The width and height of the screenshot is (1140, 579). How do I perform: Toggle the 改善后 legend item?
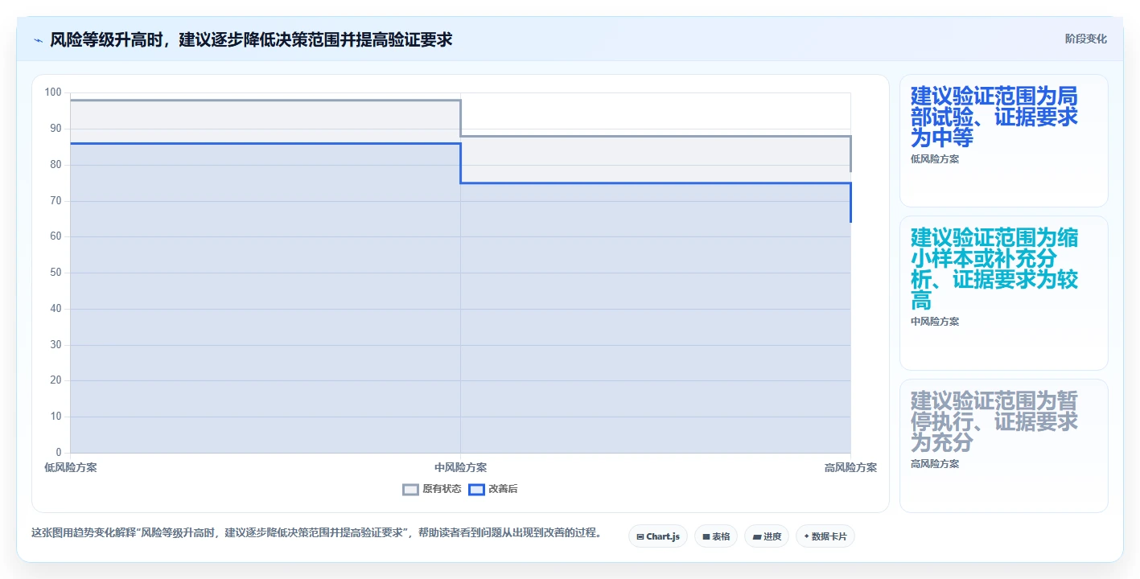(x=492, y=489)
